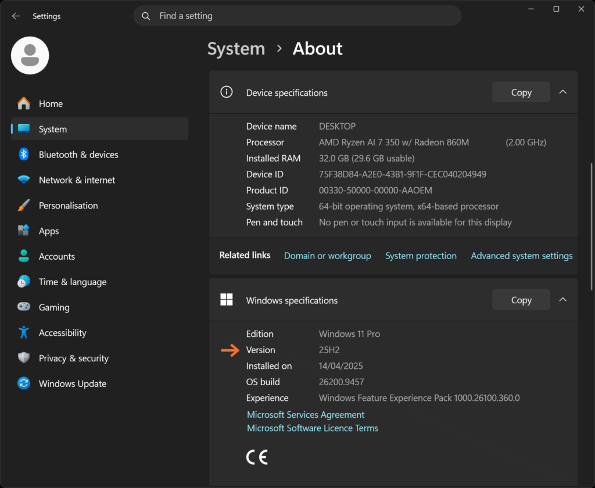Collapse the Windows specifications section

click(x=562, y=299)
